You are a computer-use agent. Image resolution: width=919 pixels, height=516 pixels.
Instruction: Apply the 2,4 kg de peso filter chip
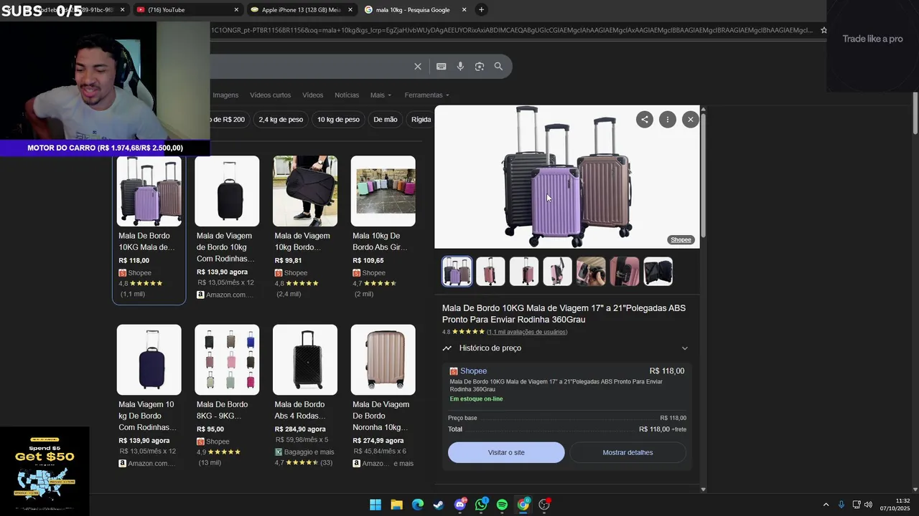[x=281, y=120]
